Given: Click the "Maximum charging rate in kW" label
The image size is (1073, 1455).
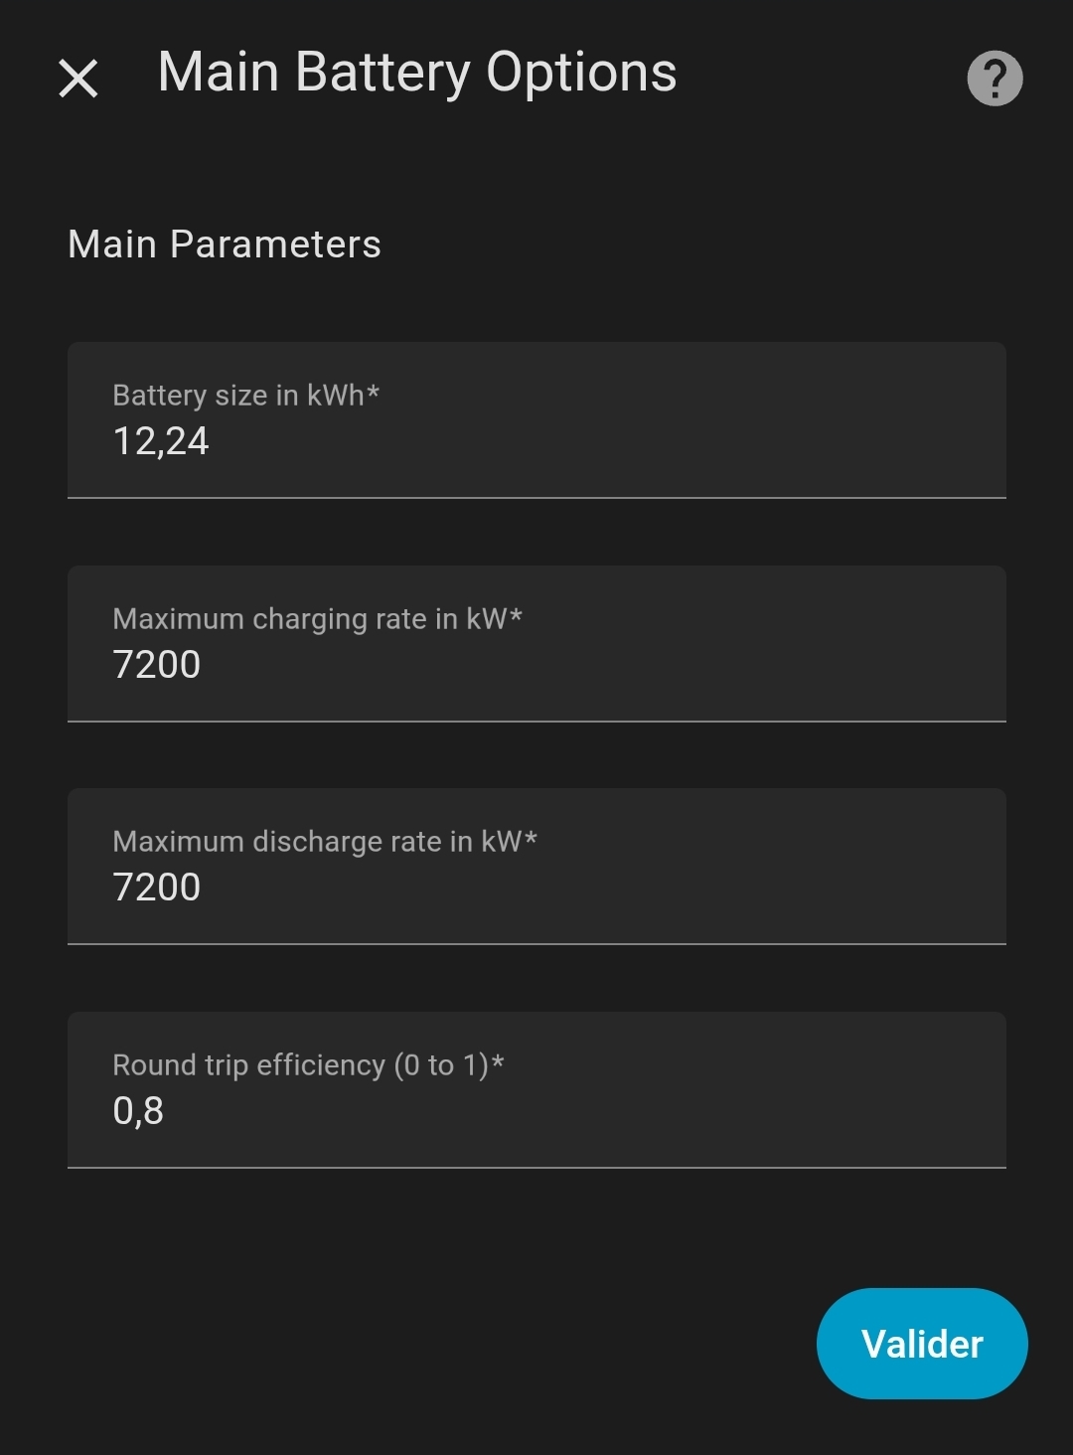Looking at the screenshot, I should pos(310,619).
